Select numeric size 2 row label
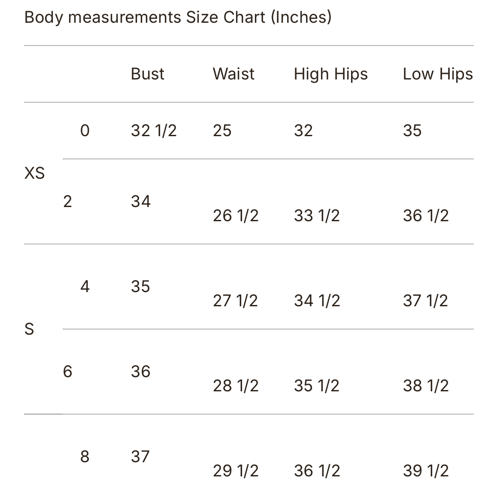 (68, 201)
